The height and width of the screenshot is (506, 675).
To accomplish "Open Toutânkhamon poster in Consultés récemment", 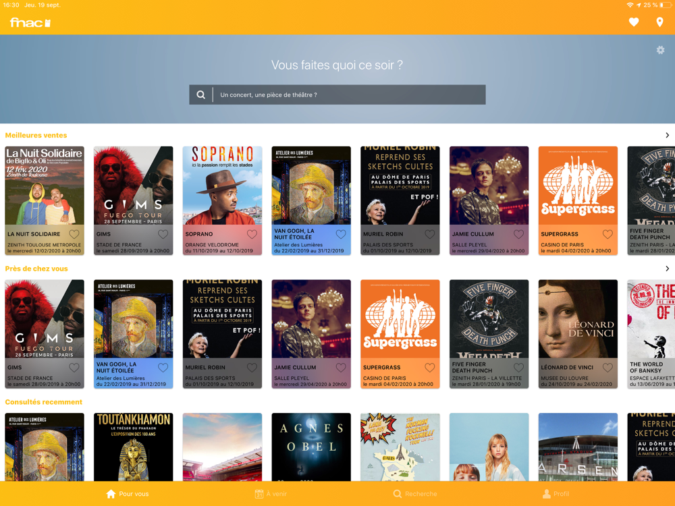I will click(134, 447).
